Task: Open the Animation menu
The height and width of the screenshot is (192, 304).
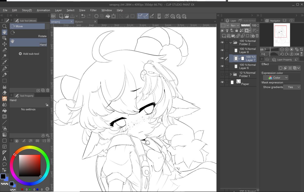Action: pyautogui.click(x=43, y=10)
